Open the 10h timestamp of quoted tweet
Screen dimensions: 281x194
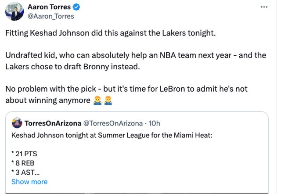click(x=155, y=123)
